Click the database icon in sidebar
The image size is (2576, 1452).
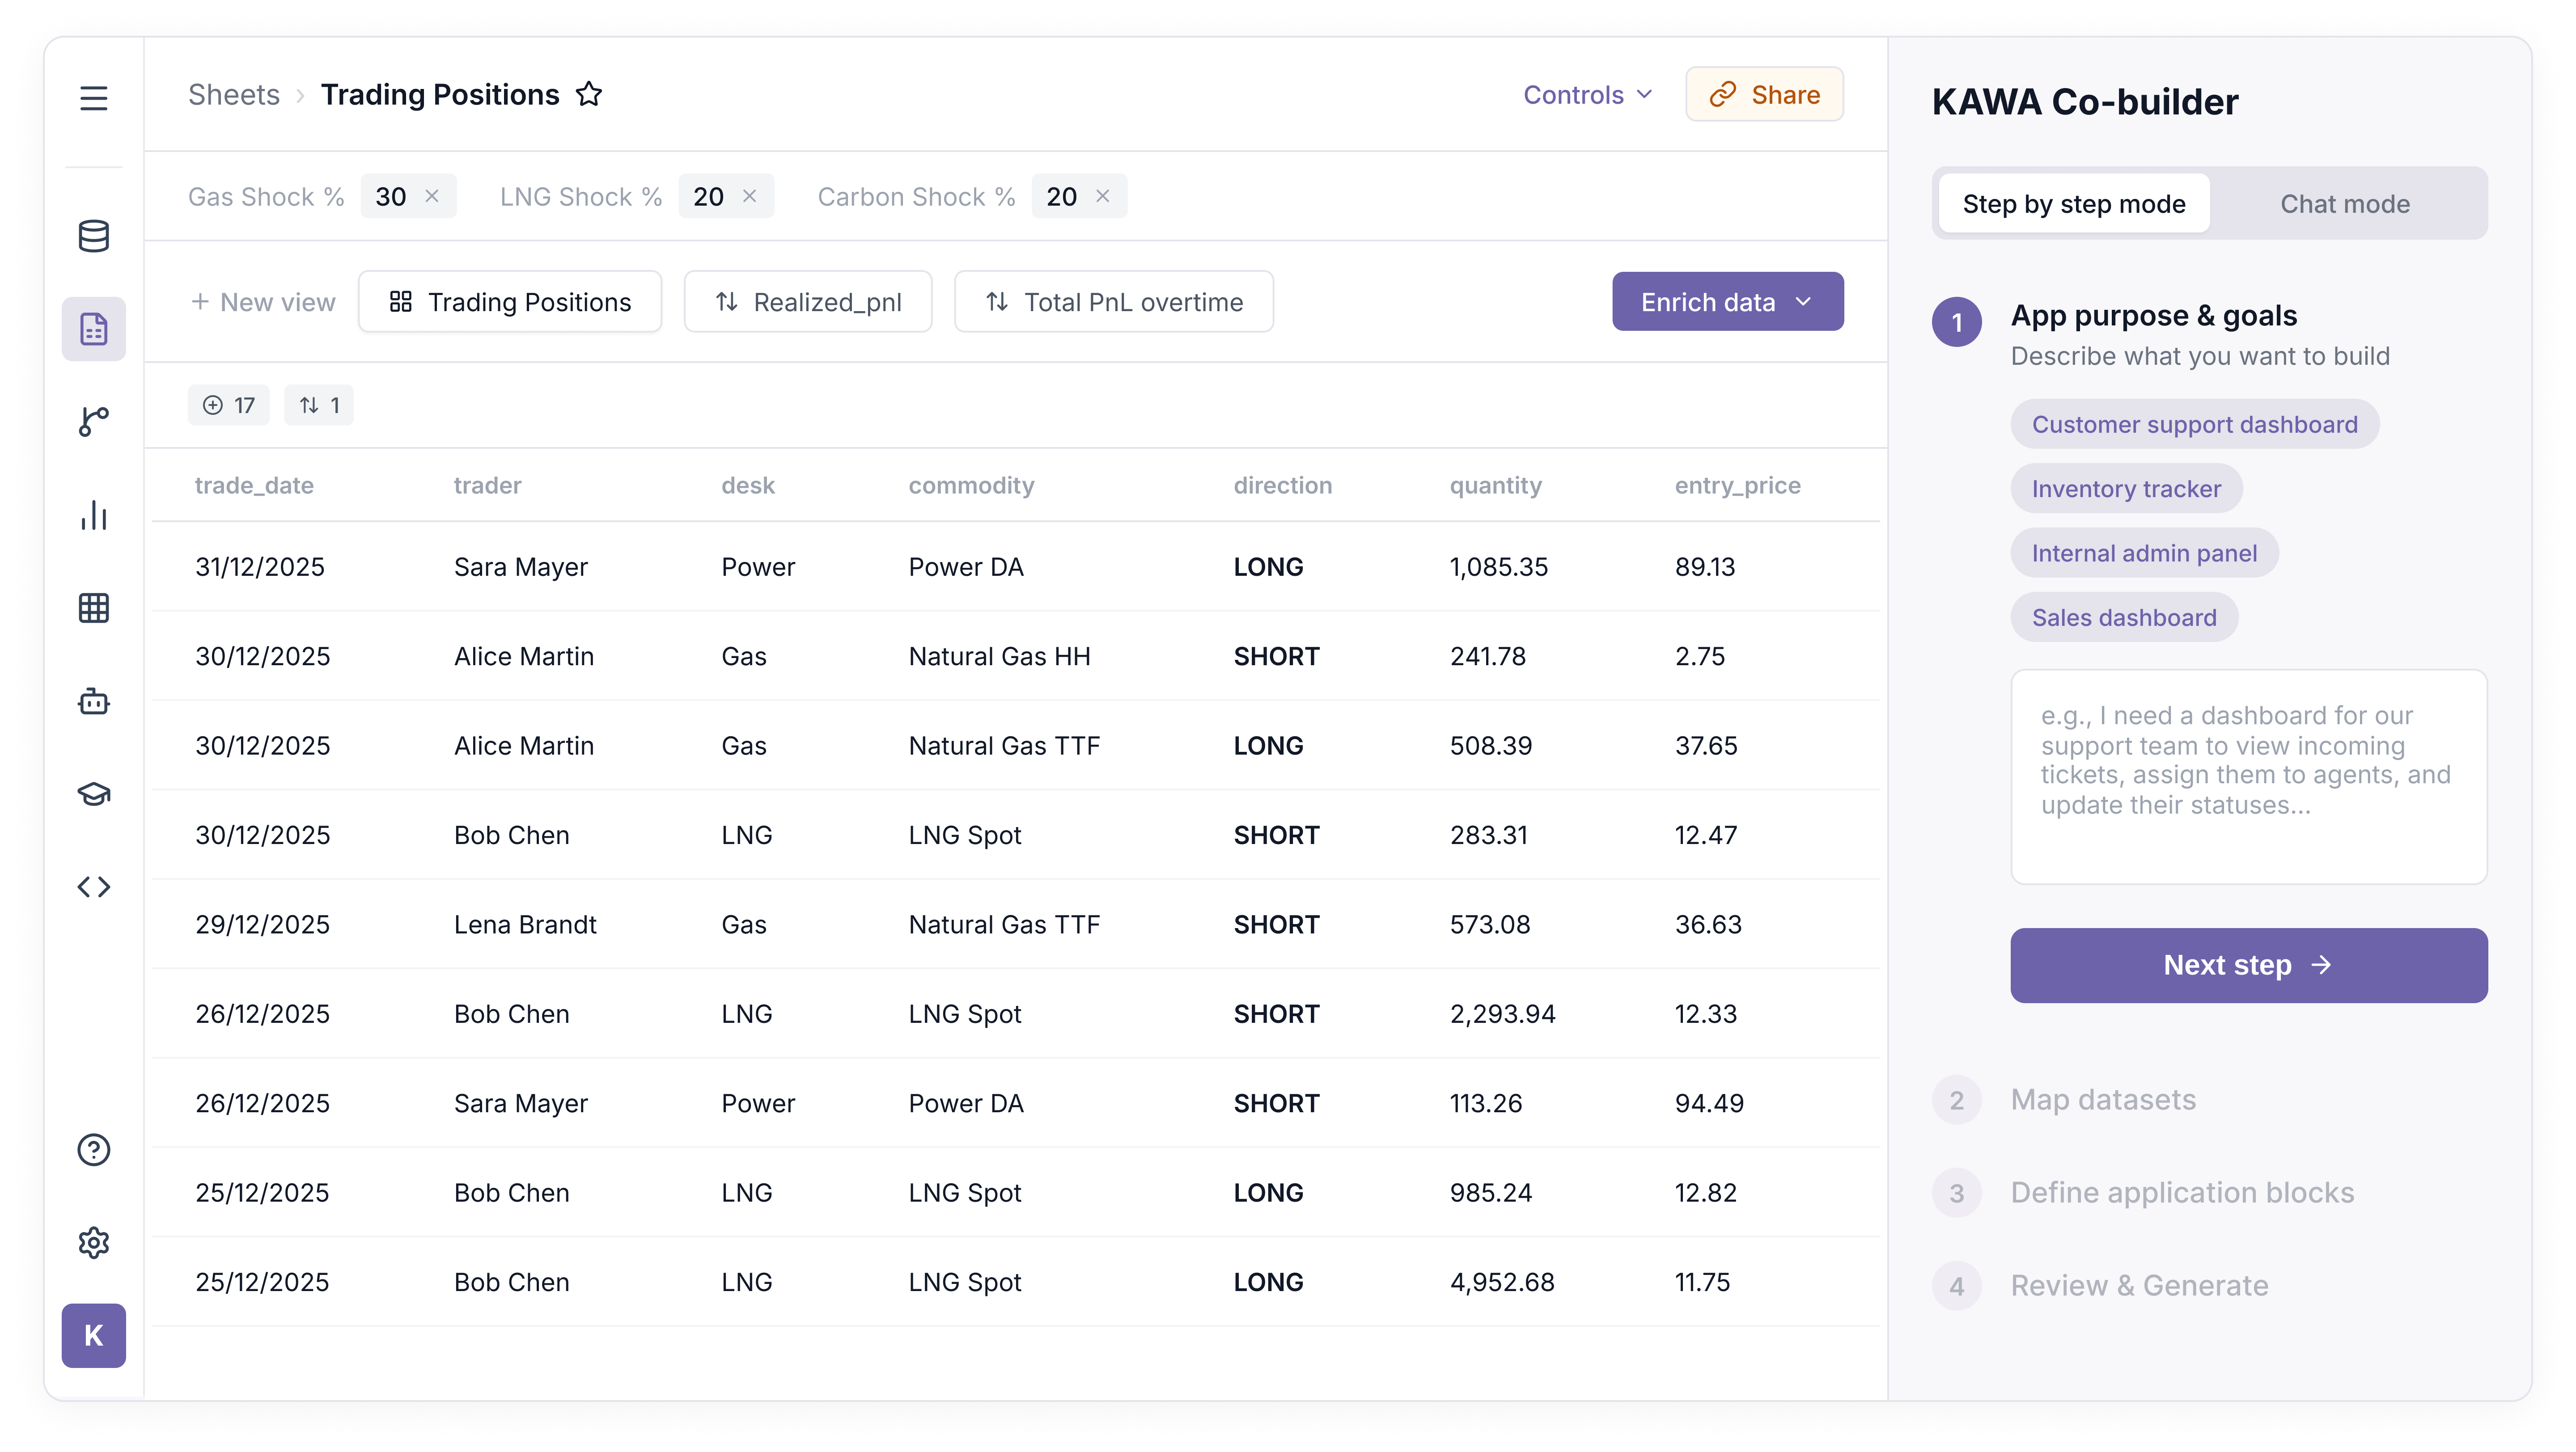pos(93,237)
